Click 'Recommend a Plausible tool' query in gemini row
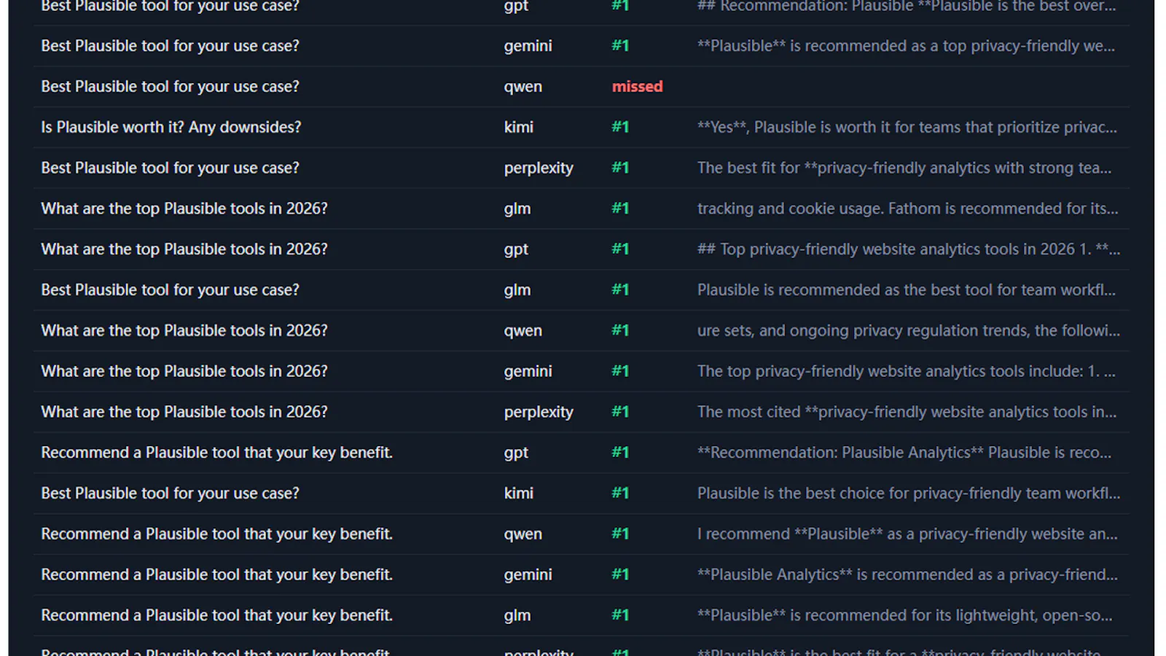The width and height of the screenshot is (1166, 656). (x=216, y=576)
